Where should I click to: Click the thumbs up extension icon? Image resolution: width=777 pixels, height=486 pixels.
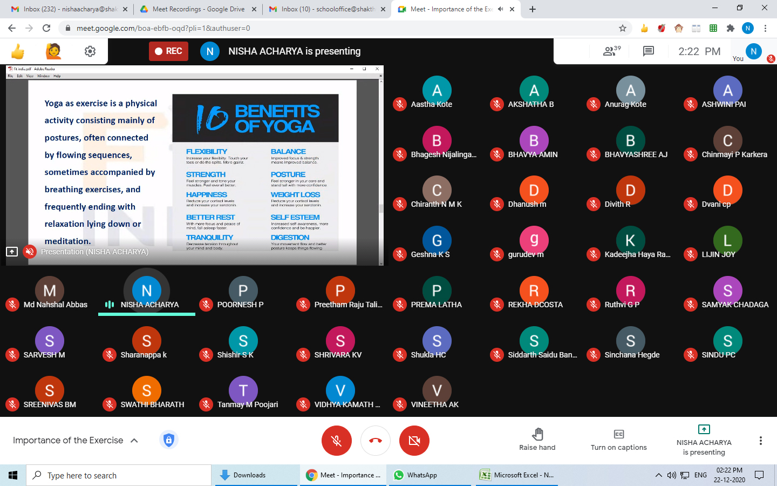[x=18, y=51]
